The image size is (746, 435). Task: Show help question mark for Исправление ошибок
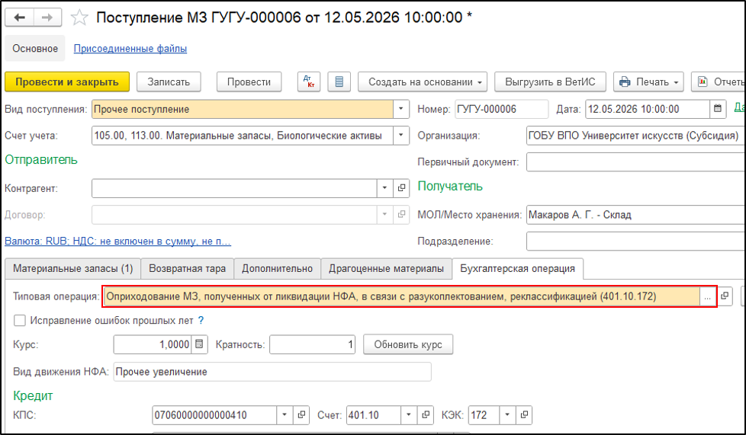pos(201,321)
